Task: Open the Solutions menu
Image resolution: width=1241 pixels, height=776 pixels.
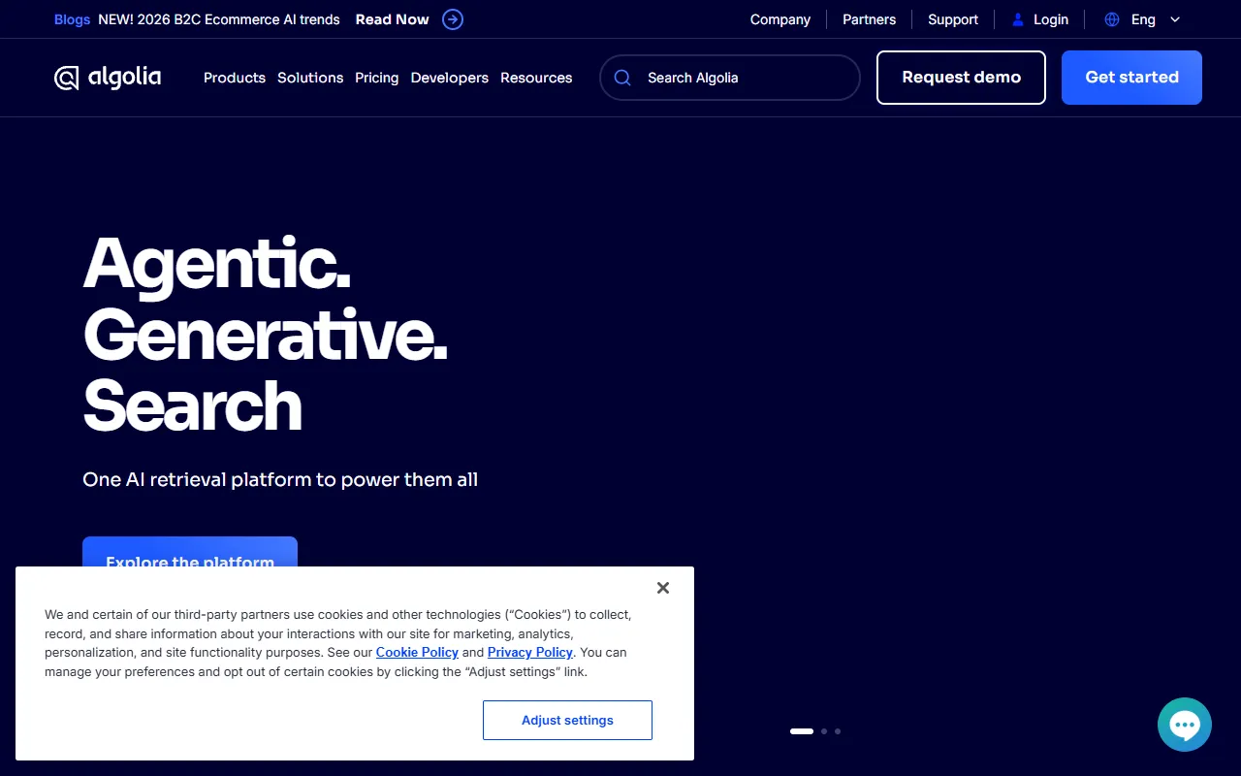Action: (310, 78)
